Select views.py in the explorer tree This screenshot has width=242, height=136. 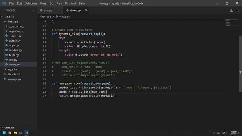[14, 65]
